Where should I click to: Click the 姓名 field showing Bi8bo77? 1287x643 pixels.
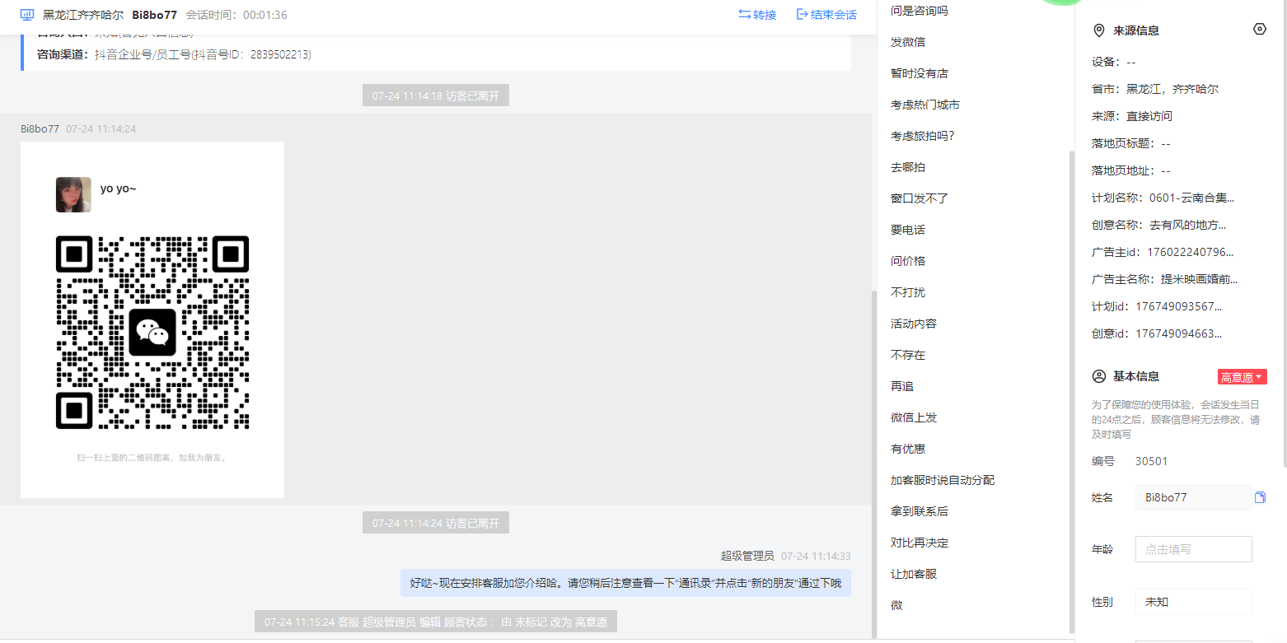click(1193, 497)
